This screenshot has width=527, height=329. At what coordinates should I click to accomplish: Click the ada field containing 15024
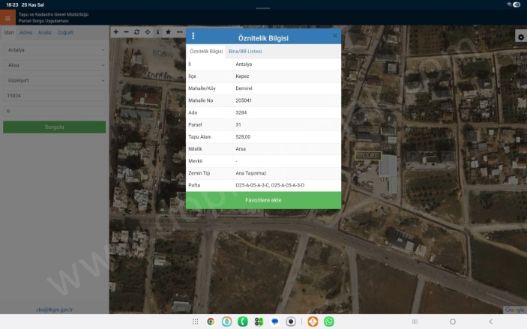coord(54,96)
